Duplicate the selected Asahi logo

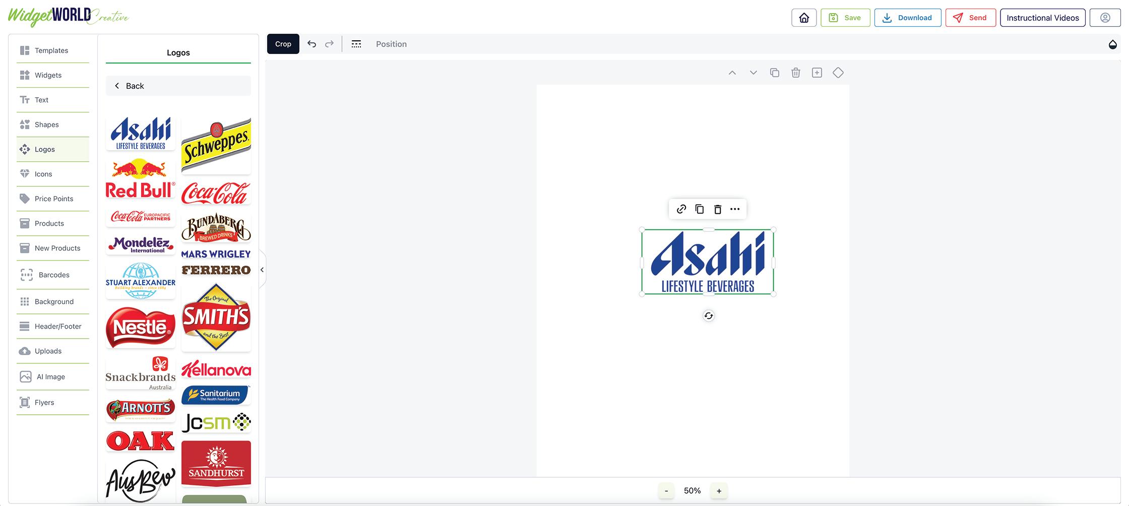click(x=700, y=209)
